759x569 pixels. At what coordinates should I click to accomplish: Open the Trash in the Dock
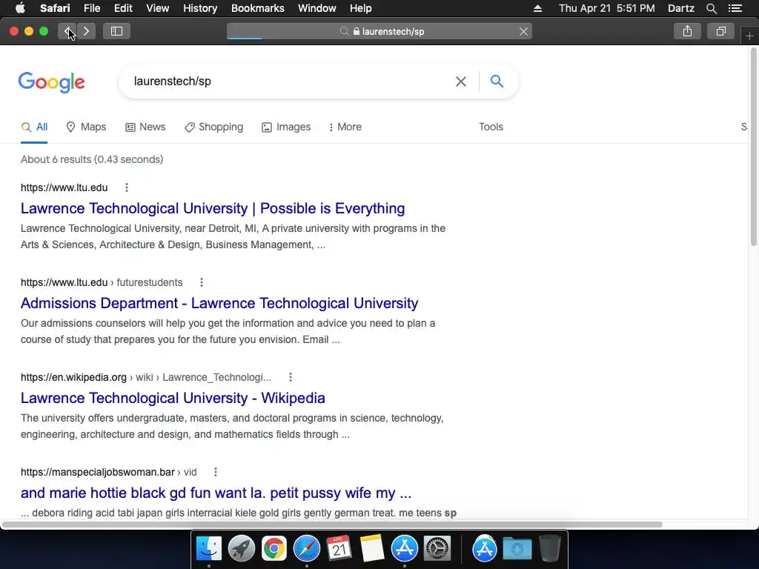click(x=549, y=548)
